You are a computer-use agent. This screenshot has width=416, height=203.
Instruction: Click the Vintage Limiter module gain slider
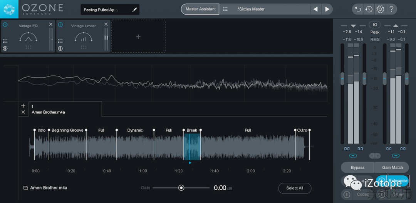tap(106, 40)
